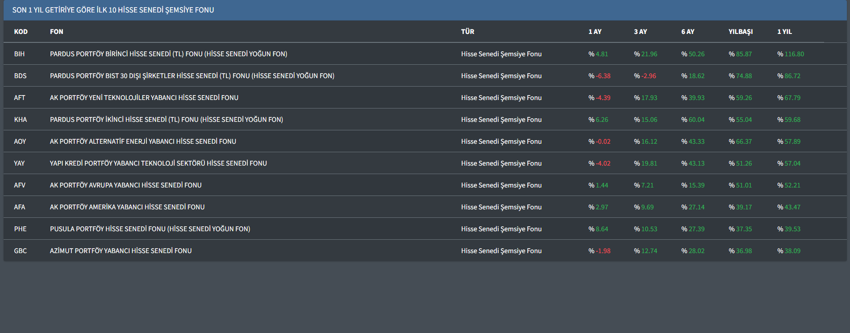Click the KHA fund code
This screenshot has height=333, width=850.
(20, 120)
